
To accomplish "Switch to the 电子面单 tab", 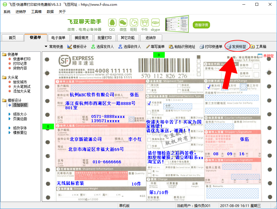I will [x=58, y=38].
